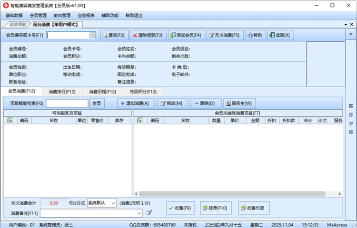Viewport: 357px width, 228px height.
Task: Click 服务生[W] button
Action: [239, 103]
